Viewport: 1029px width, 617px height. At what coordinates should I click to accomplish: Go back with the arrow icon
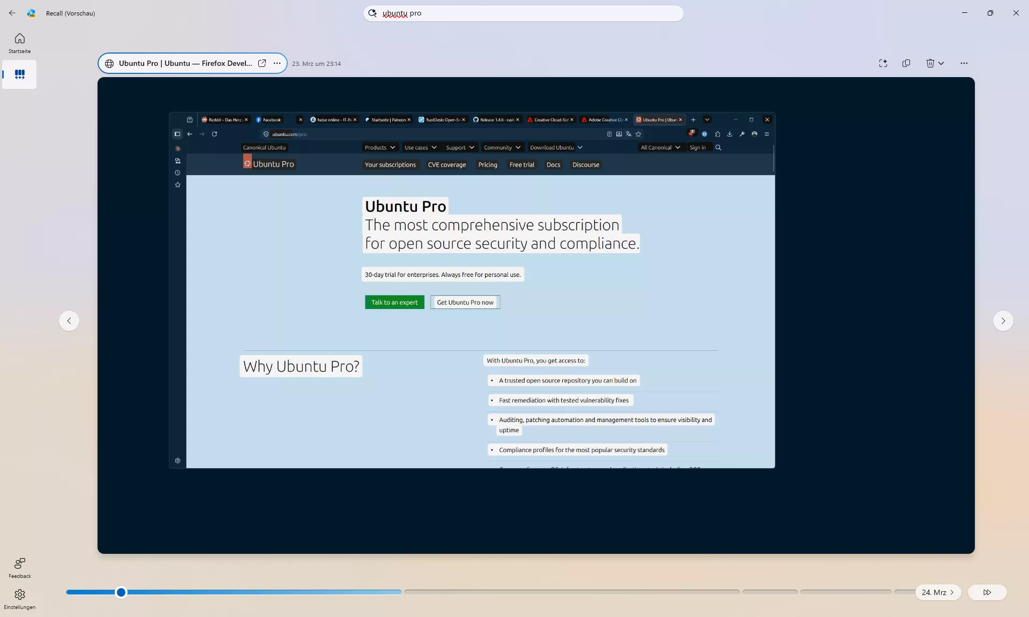[x=12, y=13]
